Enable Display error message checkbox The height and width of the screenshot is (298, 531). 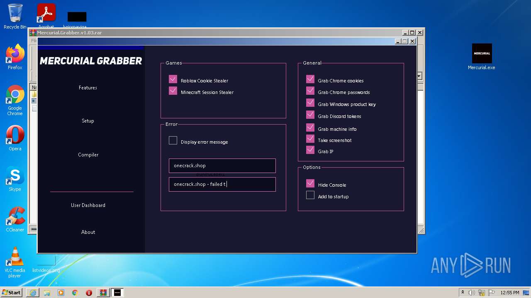(173, 140)
